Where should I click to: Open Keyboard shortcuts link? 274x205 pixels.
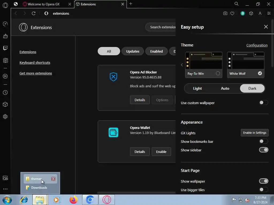pyautogui.click(x=35, y=62)
